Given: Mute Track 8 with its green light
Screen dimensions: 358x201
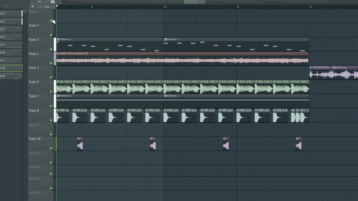Looking at the screenshot, I should 51,120.
